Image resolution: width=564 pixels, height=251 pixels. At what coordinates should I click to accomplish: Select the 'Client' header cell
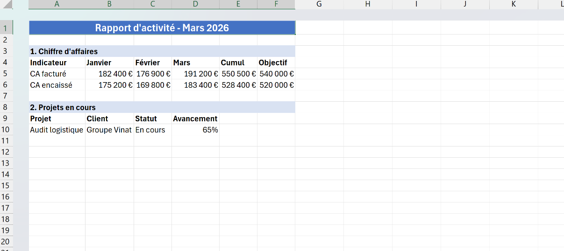point(110,119)
